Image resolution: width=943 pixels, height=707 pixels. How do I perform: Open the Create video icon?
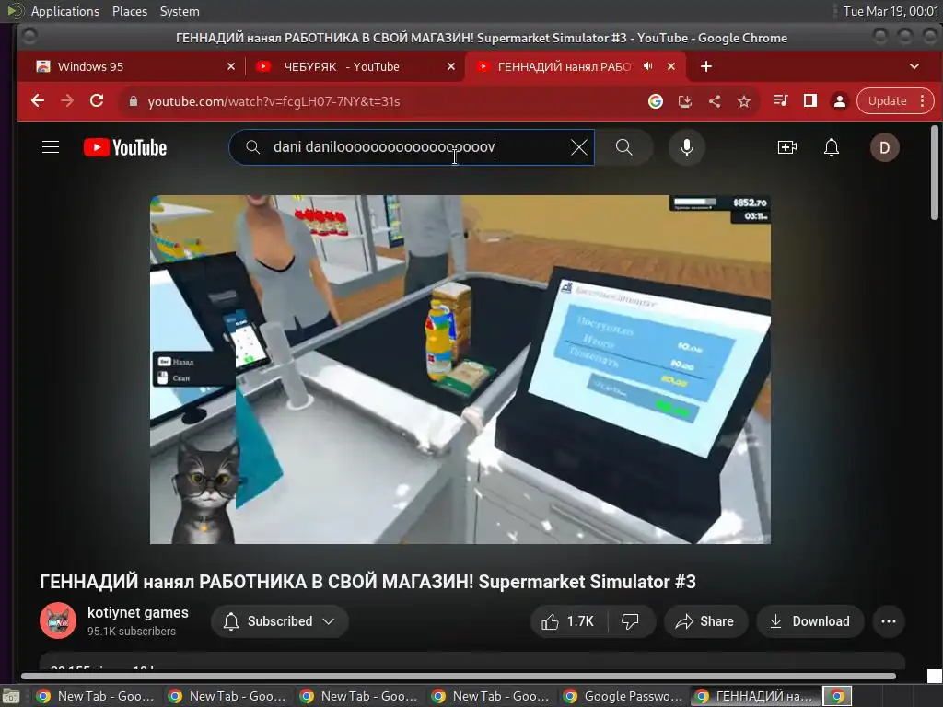click(786, 147)
